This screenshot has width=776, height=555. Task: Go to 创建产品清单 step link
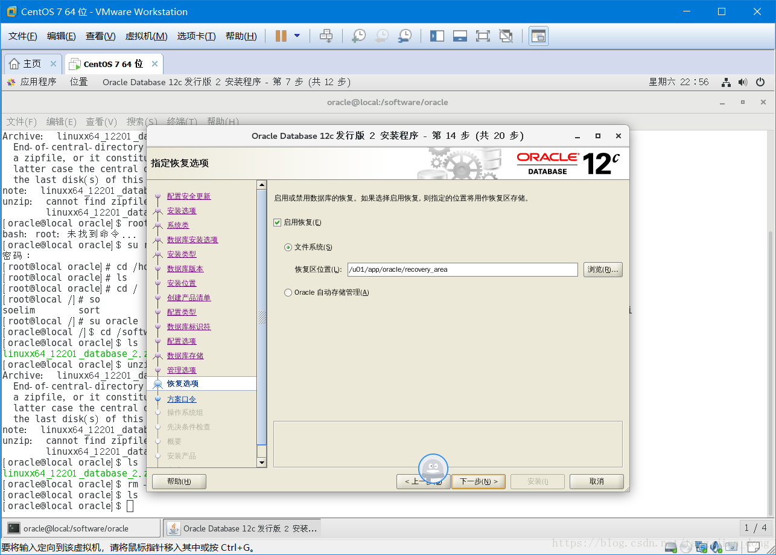189,298
